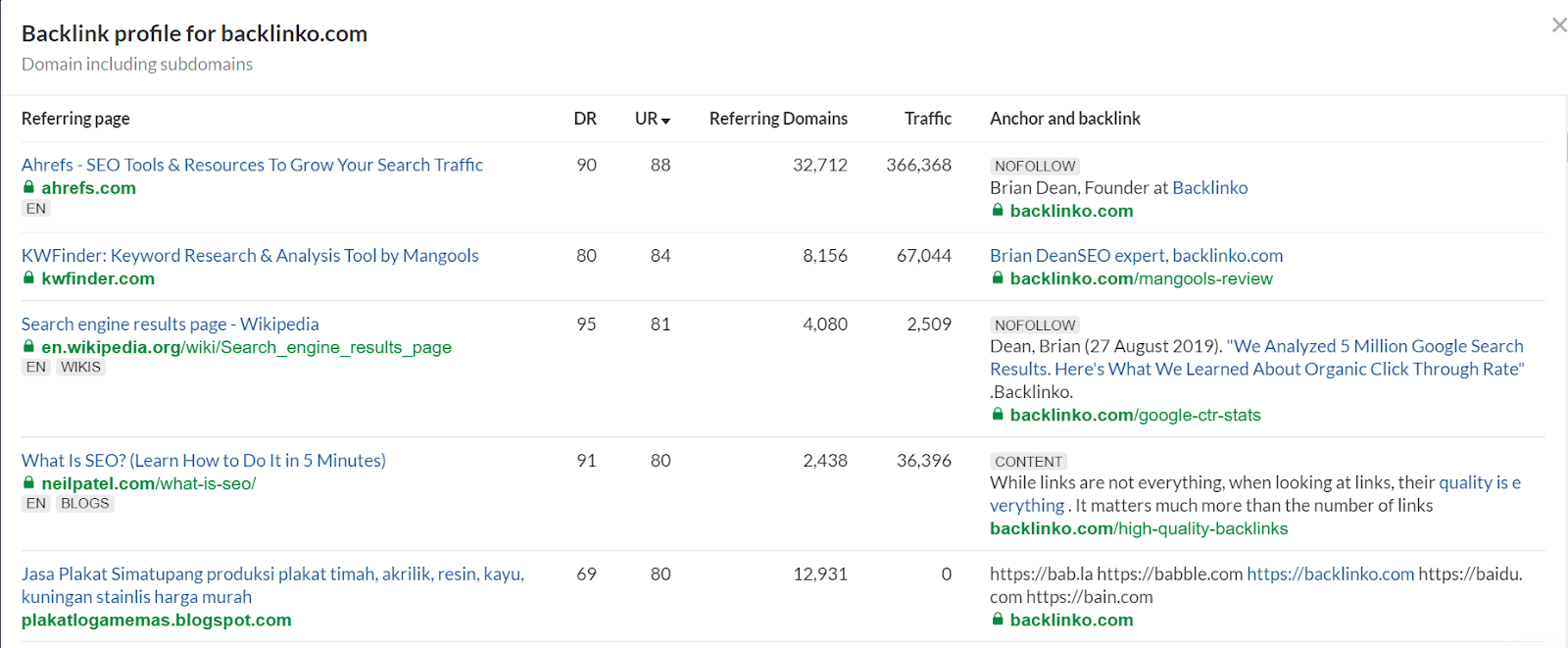Click lock icon beside backlinko.com/mangools-review
The width and height of the screenshot is (1568, 648).
998,278
